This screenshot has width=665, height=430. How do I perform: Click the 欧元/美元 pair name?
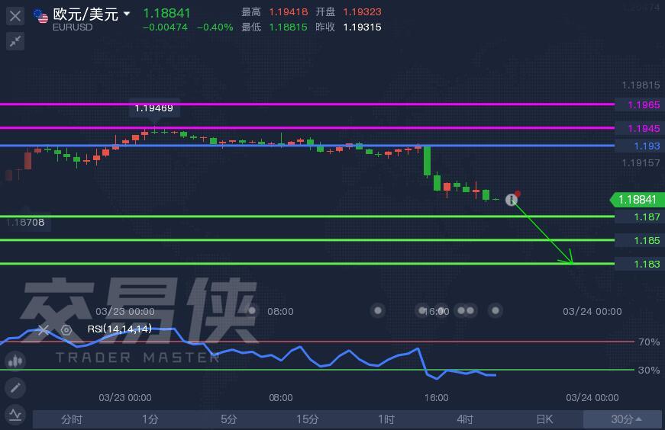[86, 14]
